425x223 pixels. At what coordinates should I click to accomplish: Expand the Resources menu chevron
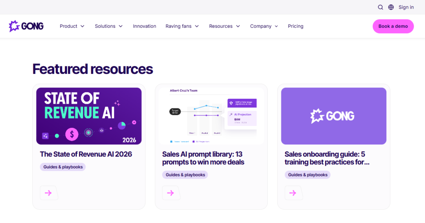click(x=238, y=26)
